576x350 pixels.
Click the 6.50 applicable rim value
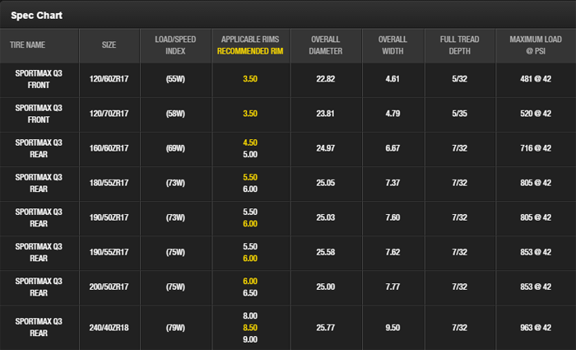click(x=250, y=293)
